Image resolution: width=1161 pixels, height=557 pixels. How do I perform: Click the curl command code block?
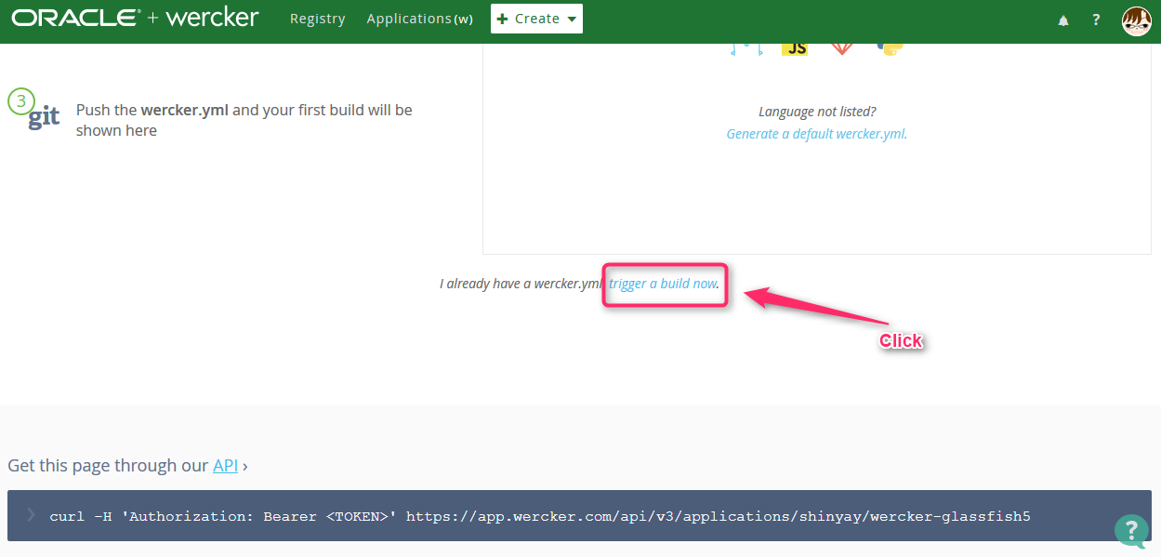579,516
